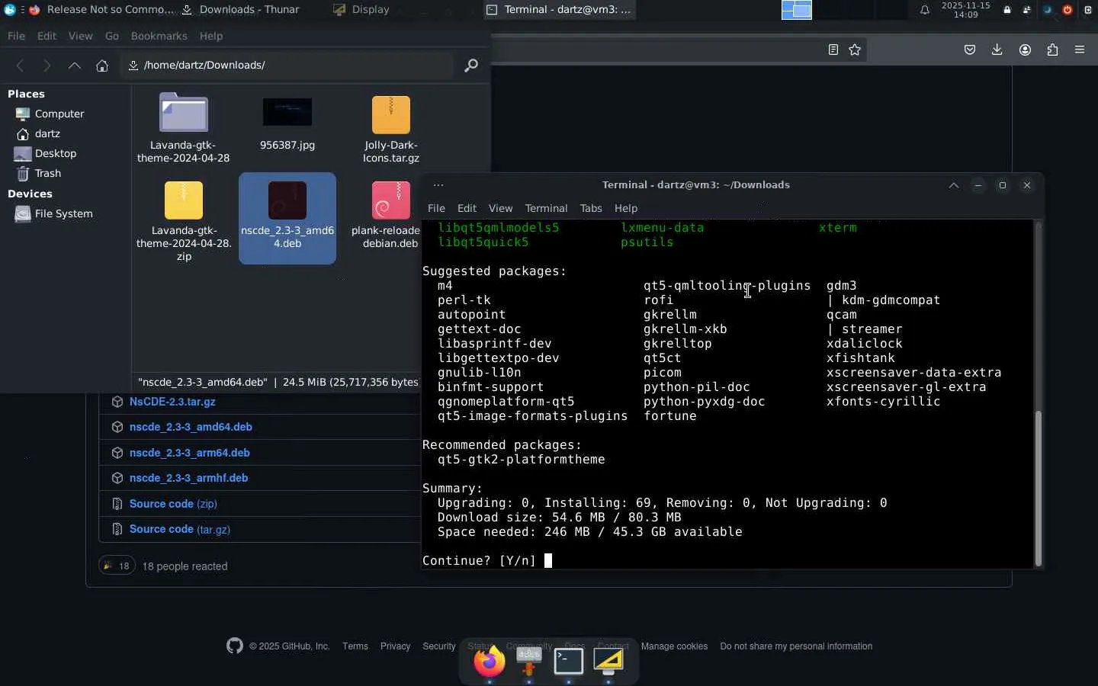Download nscde_2.3-3_amd64.deb link on GitHub

point(191,427)
